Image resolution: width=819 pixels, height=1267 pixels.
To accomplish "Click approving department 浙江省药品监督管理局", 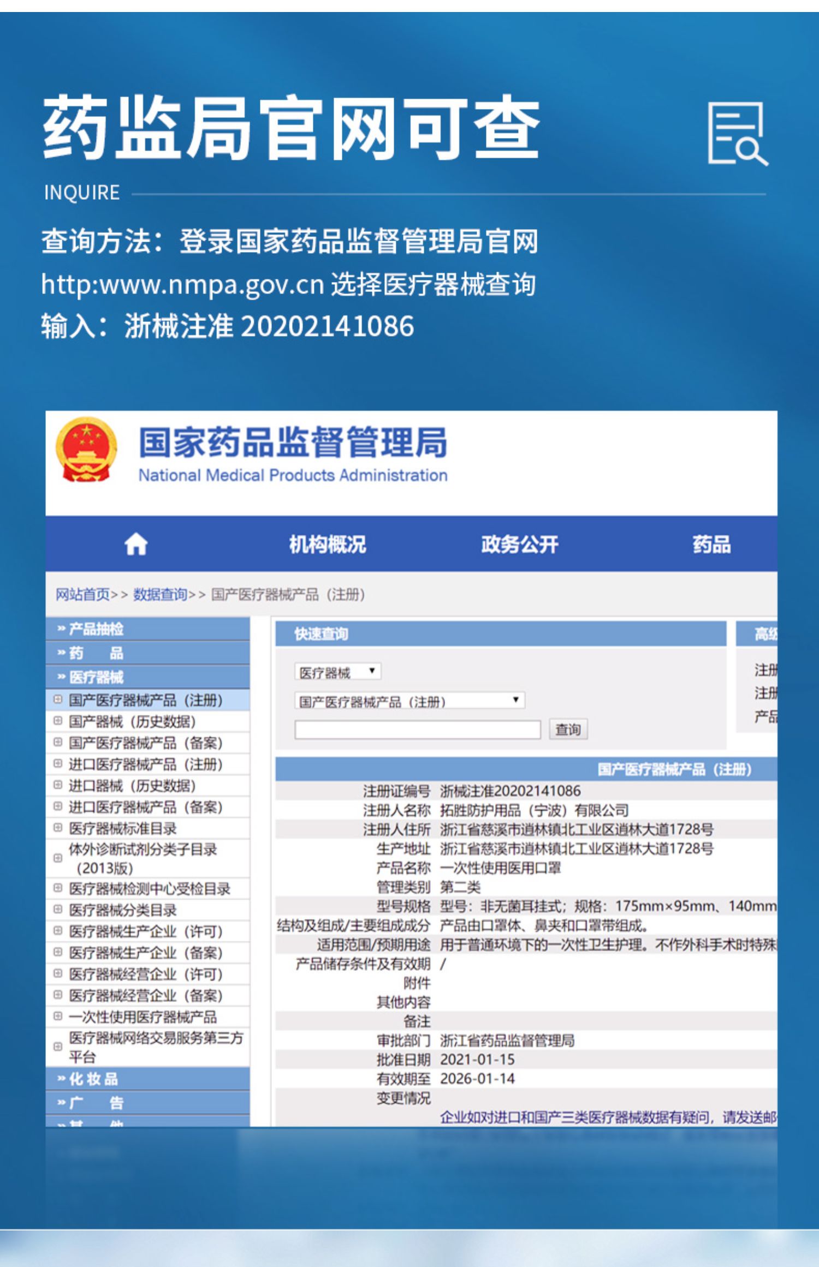I will (x=507, y=1040).
